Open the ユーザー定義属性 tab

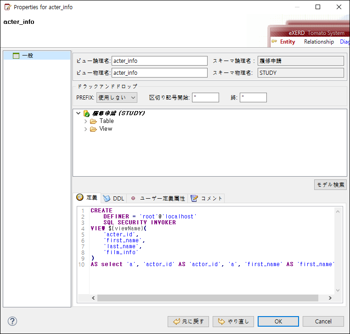point(158,198)
